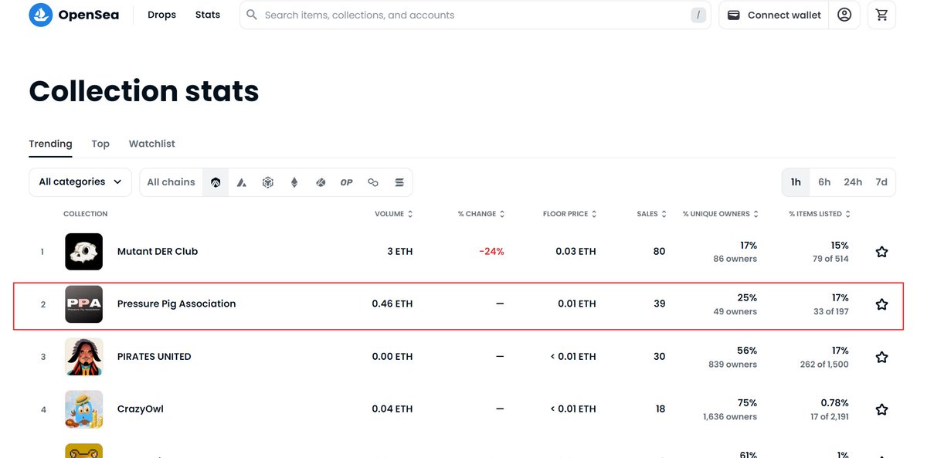
Task: Expand the All categories dropdown
Action: point(80,182)
